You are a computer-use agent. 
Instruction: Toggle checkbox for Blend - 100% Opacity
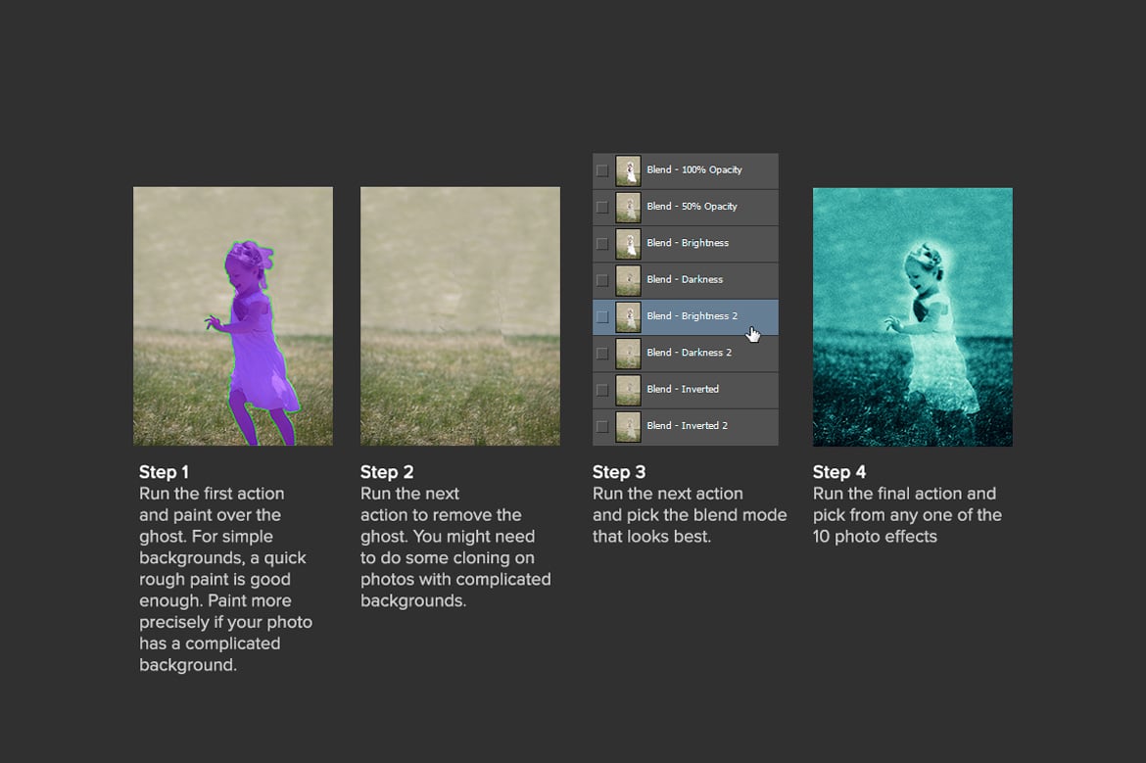pyautogui.click(x=602, y=170)
